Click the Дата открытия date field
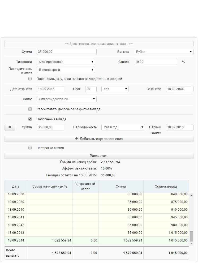This screenshot has height=263, width=198. coord(50,89)
